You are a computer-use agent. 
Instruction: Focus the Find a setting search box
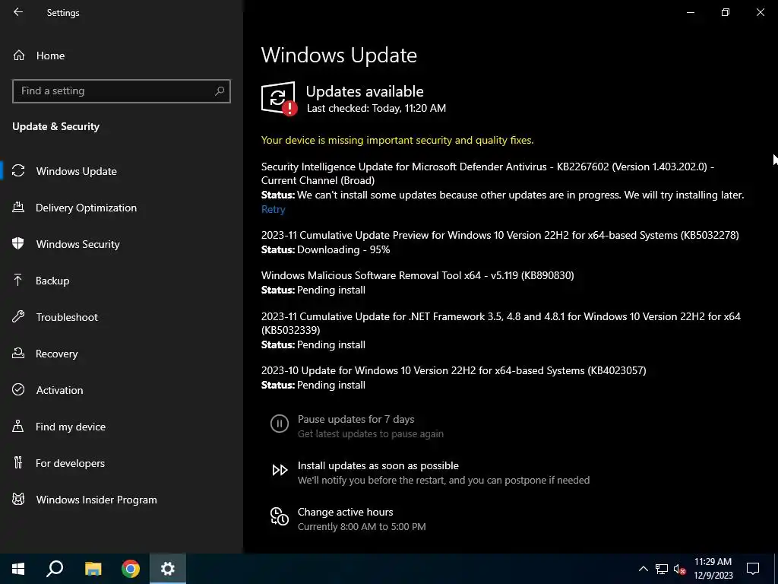tap(122, 91)
